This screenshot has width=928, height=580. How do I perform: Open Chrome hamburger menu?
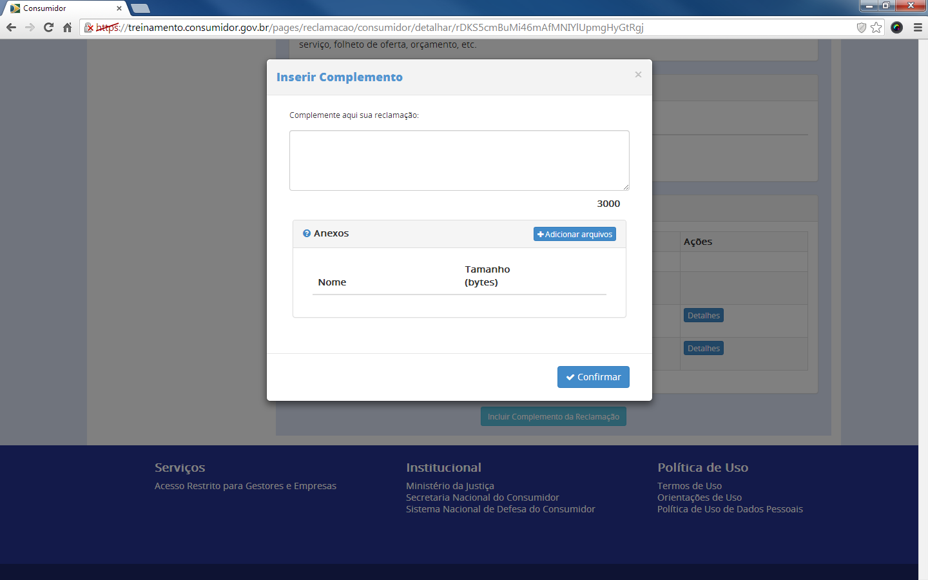coord(918,27)
